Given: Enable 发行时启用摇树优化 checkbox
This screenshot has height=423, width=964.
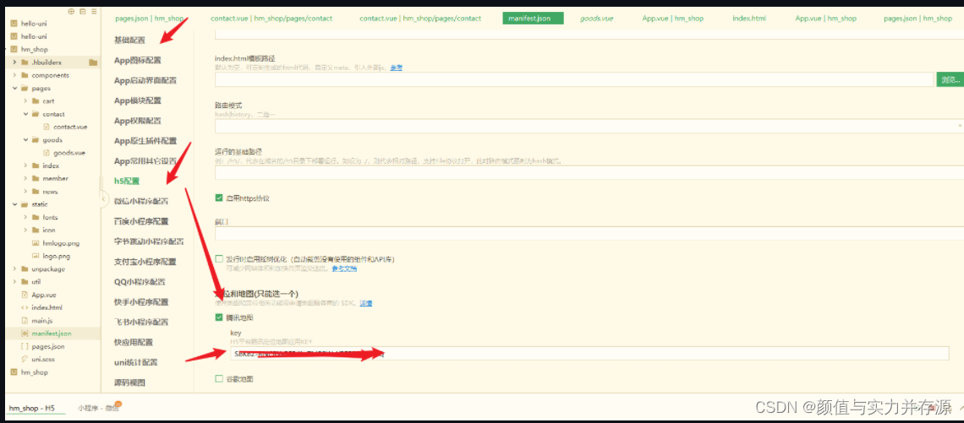Looking at the screenshot, I should 219,259.
